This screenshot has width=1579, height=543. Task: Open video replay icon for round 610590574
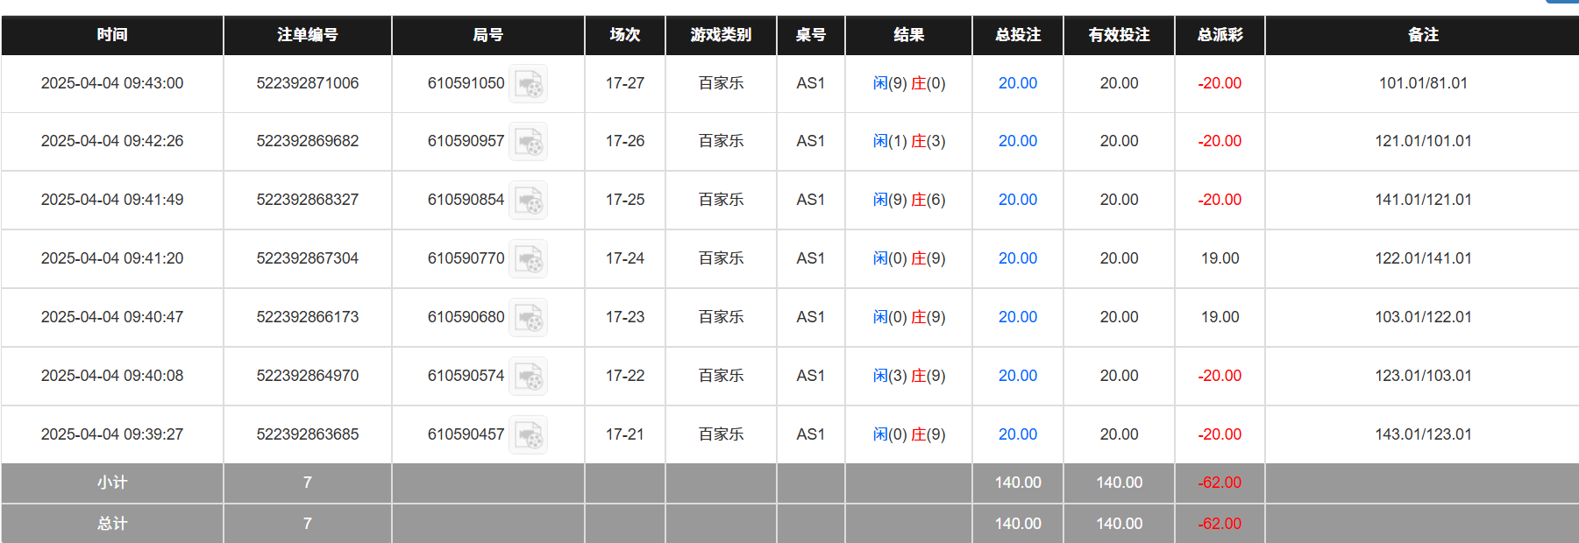(529, 377)
